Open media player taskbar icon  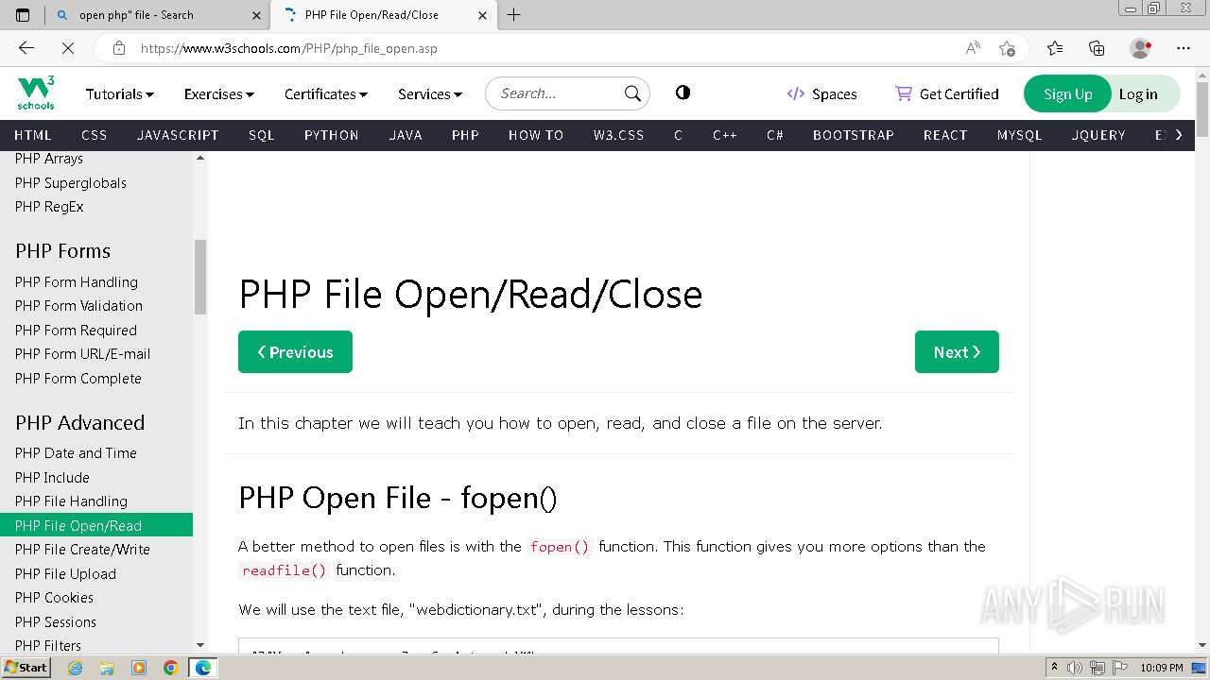click(x=139, y=668)
